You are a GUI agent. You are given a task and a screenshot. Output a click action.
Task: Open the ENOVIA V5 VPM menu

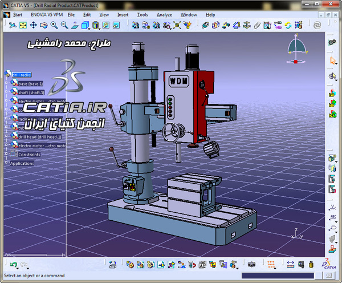click(x=47, y=15)
